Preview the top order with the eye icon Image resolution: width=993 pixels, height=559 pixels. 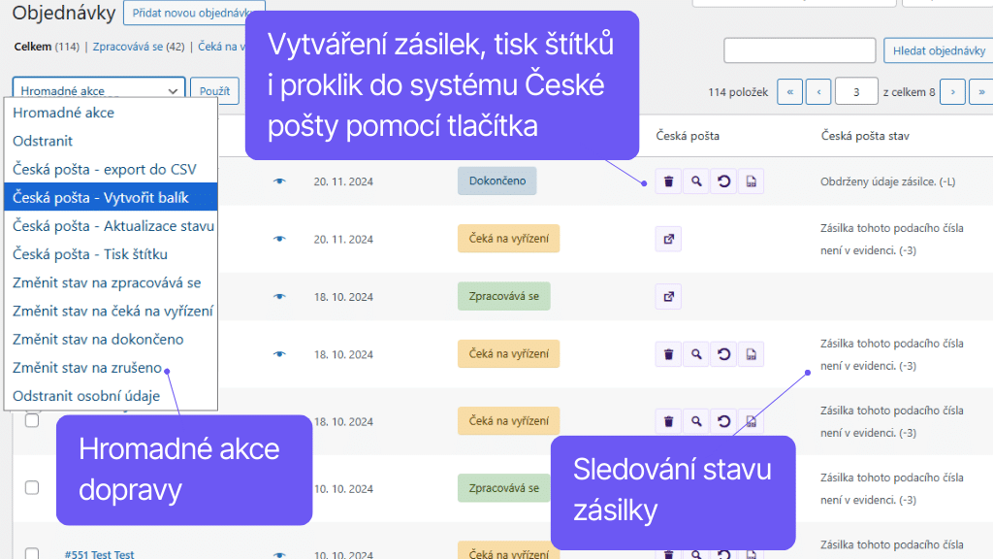[x=279, y=181]
